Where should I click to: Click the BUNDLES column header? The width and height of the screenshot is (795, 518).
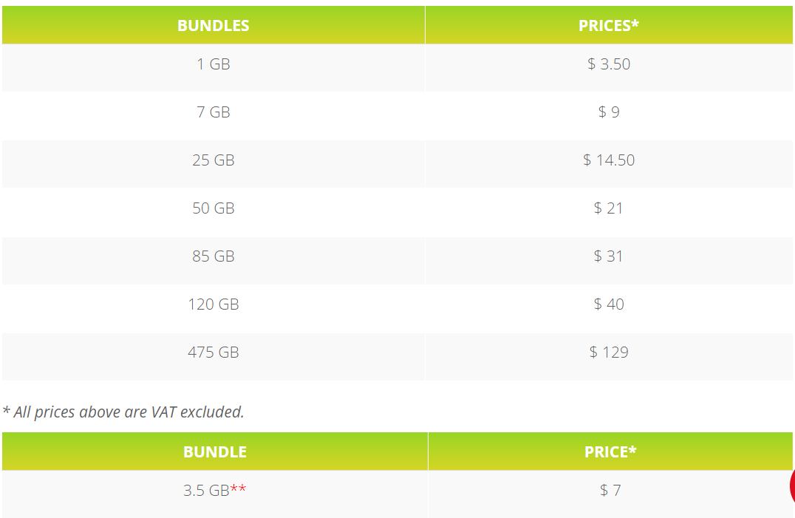pos(214,25)
